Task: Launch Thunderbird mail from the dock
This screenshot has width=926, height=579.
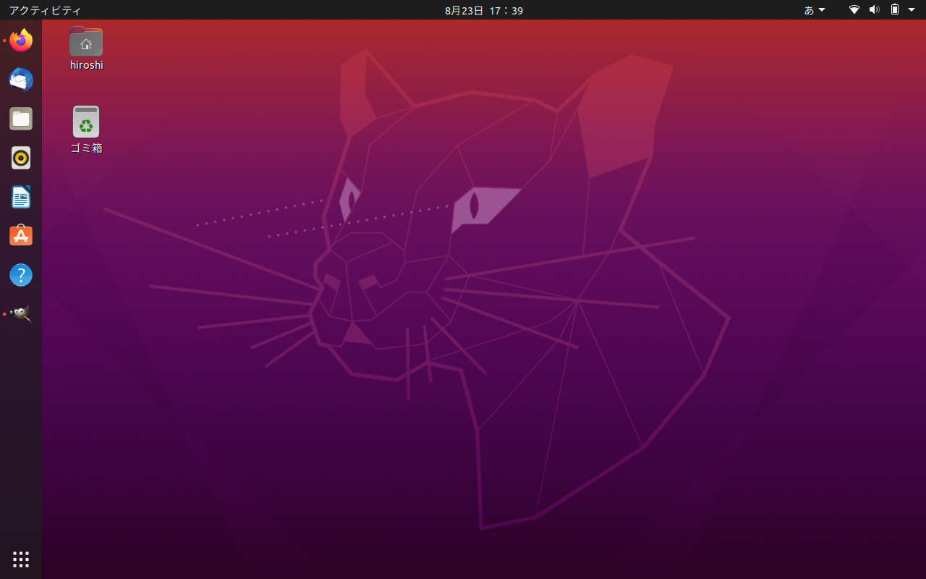Action: tap(21, 80)
